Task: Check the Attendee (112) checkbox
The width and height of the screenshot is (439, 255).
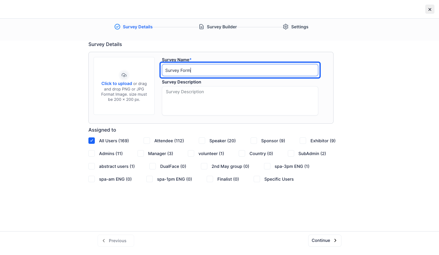Action: tap(147, 141)
